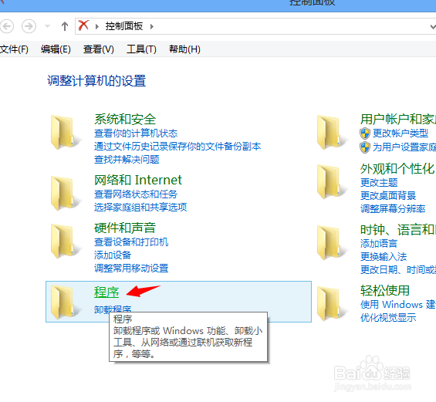Go up one level with the Up arrow
The height and width of the screenshot is (402, 436).
click(x=65, y=26)
